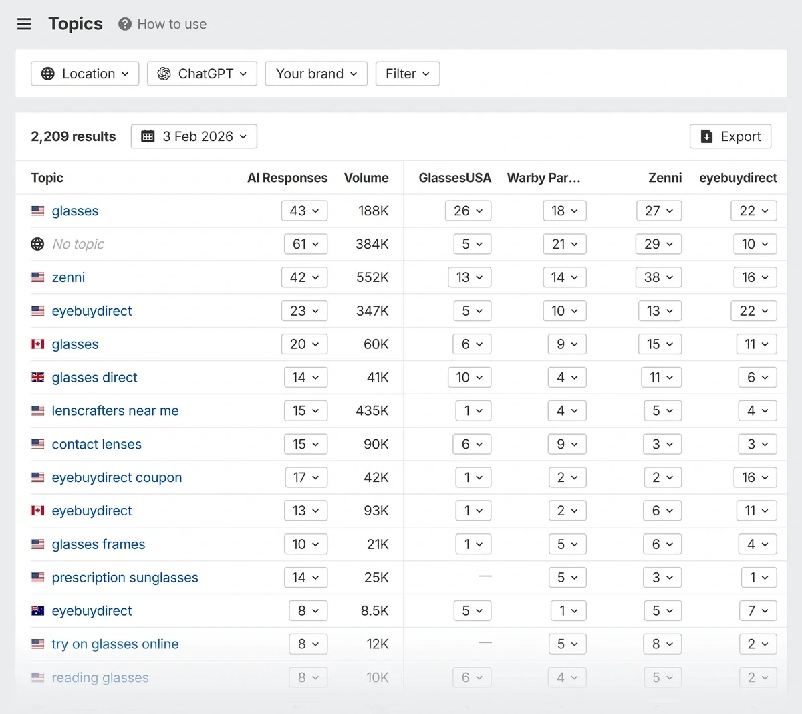Click the Canadian flag beside eyebuydirect

[x=38, y=511]
